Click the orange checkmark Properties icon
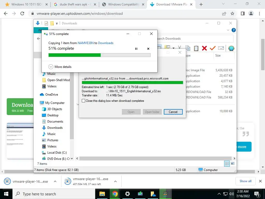 (x=213, y=48)
